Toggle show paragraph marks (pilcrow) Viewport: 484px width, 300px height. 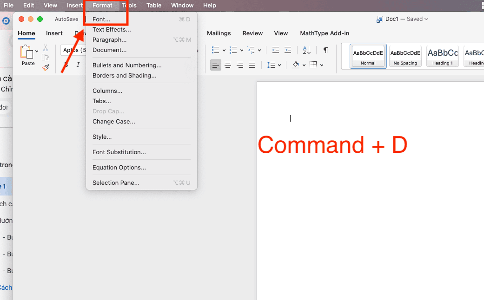tap(325, 50)
